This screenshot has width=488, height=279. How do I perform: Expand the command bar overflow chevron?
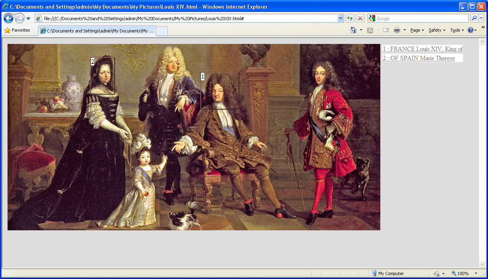(483, 27)
